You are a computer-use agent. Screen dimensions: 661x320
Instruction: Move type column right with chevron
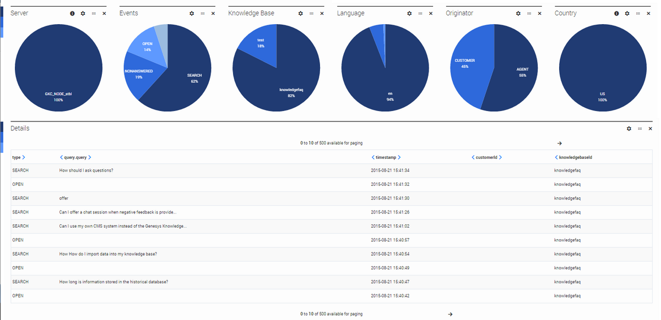23,157
